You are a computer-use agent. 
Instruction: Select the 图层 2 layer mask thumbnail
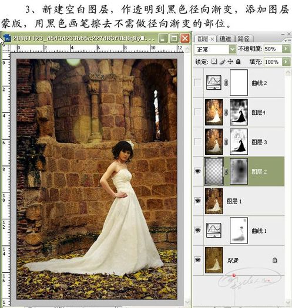click(239, 172)
